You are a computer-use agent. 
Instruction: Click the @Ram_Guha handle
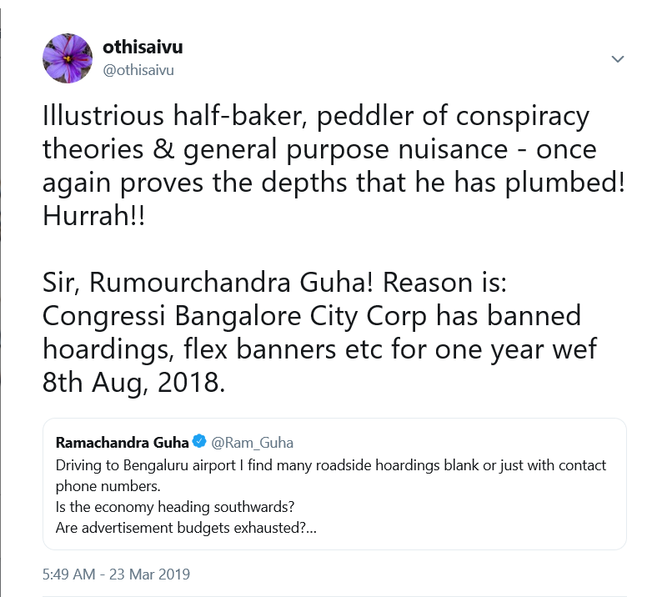point(252,442)
